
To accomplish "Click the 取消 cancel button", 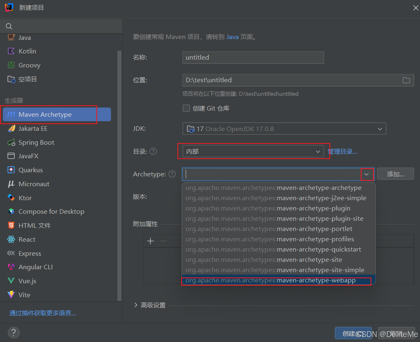I will pos(397,333).
